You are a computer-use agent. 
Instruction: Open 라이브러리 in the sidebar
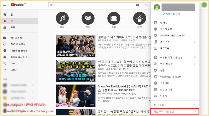19,38
